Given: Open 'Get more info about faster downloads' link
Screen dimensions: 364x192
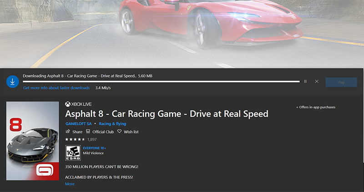Looking at the screenshot, I should (56, 88).
